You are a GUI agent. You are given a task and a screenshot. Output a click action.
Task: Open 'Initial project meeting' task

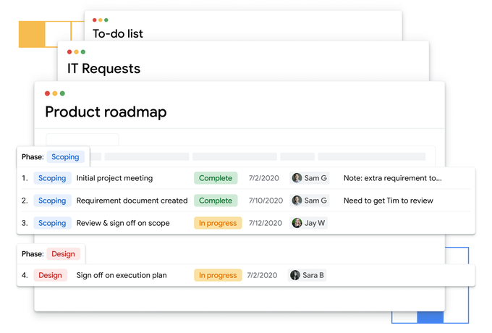click(114, 178)
